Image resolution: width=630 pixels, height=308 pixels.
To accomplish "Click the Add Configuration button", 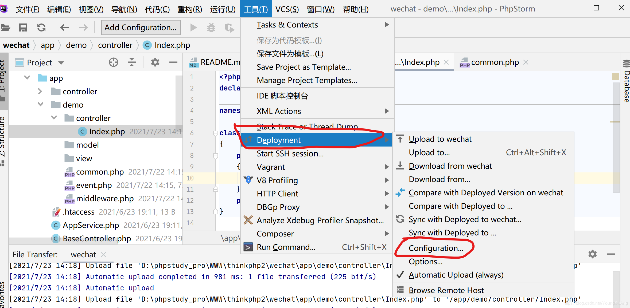I will (x=141, y=27).
